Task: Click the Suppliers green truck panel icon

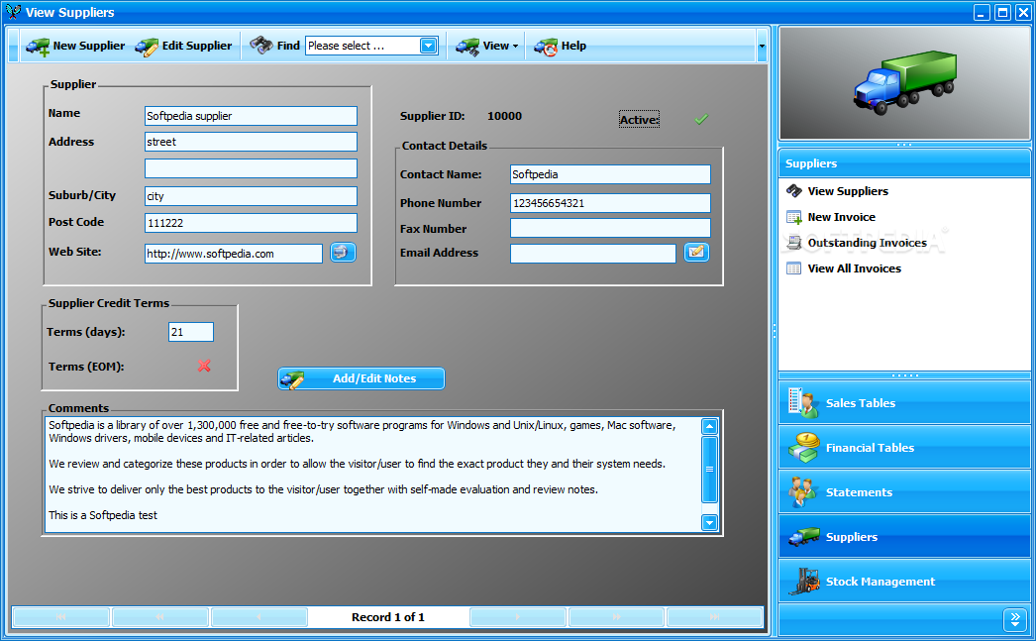Action: [x=803, y=537]
